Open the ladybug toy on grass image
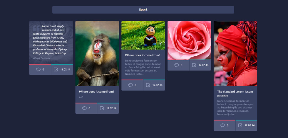This screenshot has width=288, height=138. point(143,35)
